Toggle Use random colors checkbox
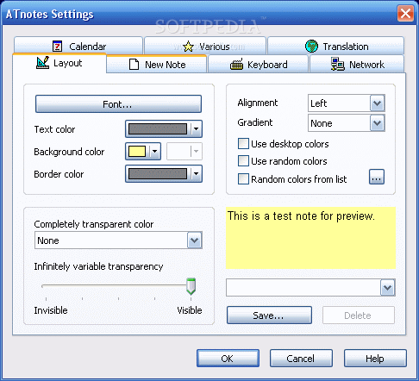The width and height of the screenshot is (419, 381). point(243,161)
